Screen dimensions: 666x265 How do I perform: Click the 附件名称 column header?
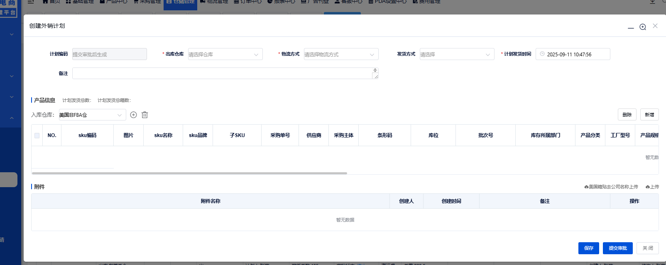coord(211,201)
